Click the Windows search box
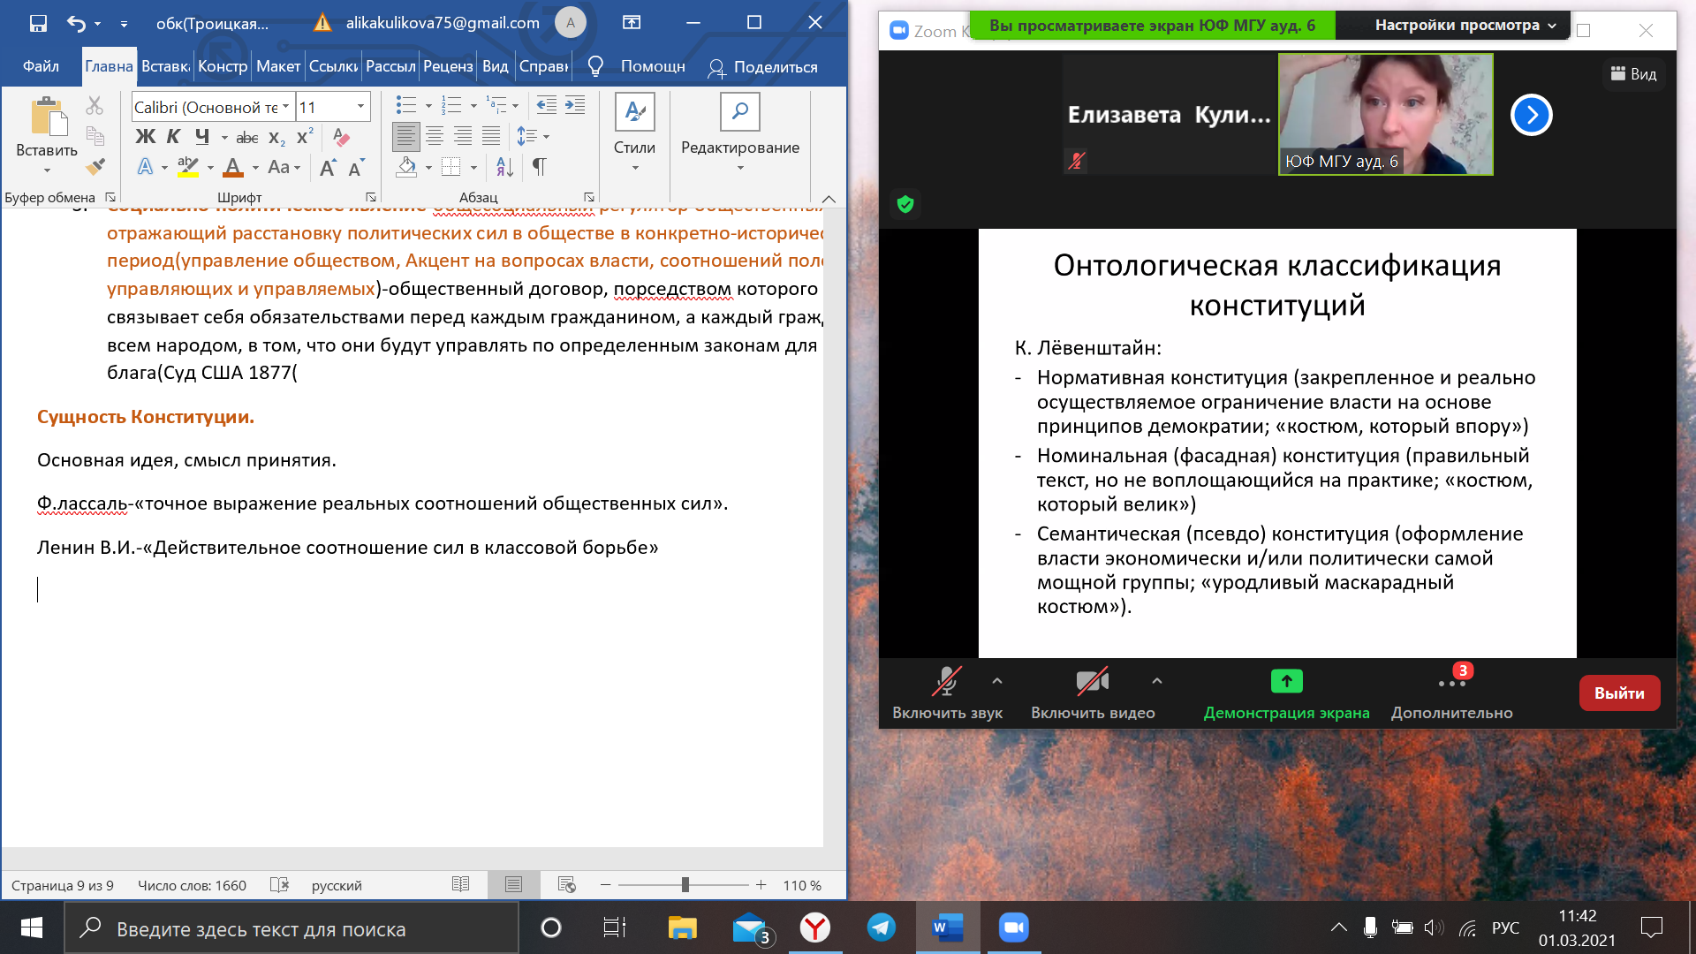Viewport: 1696px width, 954px height. [291, 928]
